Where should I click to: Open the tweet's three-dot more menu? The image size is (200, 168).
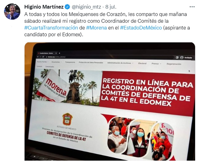(192, 7)
